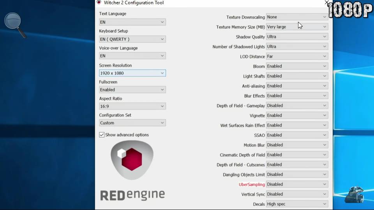The image size is (374, 210).
Task: Click the Voice-over Language label
Action: tap(118, 48)
